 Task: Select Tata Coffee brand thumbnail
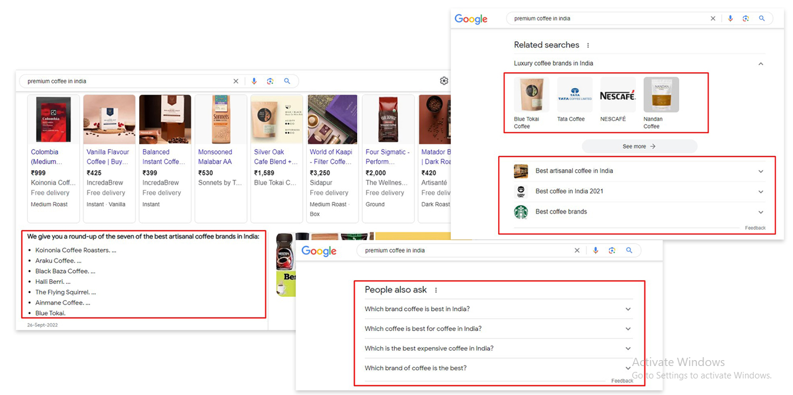(x=574, y=95)
